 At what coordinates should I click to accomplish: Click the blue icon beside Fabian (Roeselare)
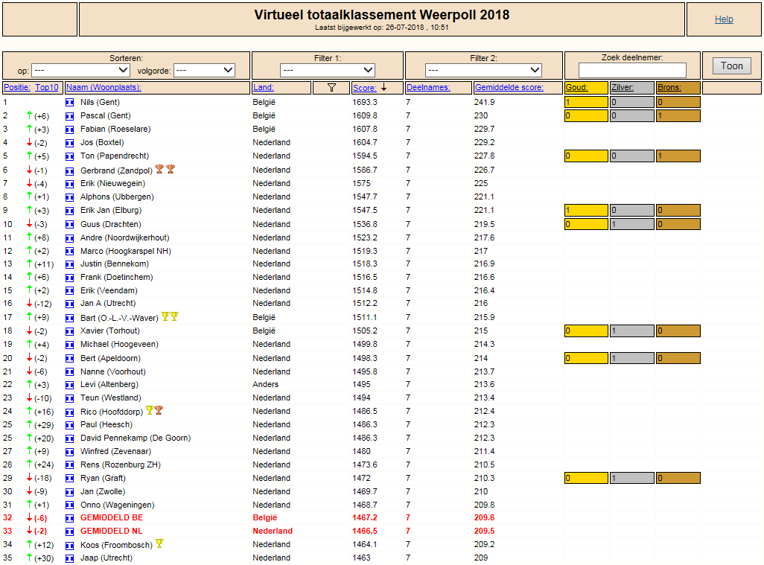click(70, 130)
